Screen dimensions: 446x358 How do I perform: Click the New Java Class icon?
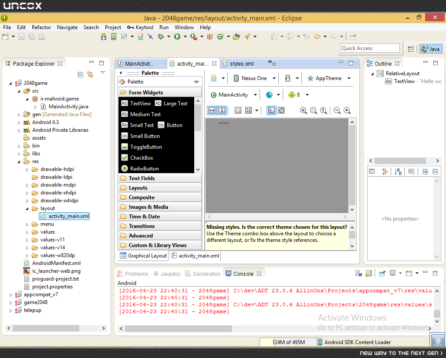[x=220, y=37]
